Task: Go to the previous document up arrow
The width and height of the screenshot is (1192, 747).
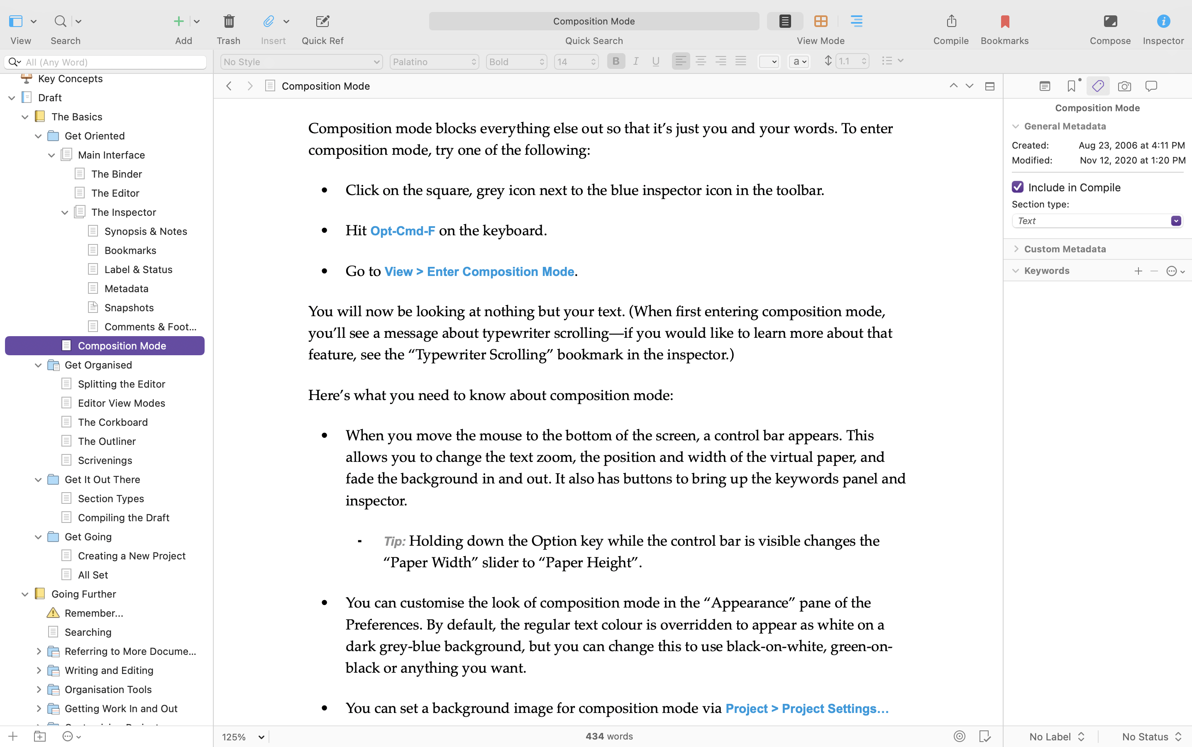Action: [x=953, y=86]
